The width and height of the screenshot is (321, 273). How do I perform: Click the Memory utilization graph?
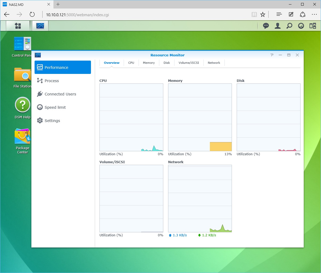point(200,117)
